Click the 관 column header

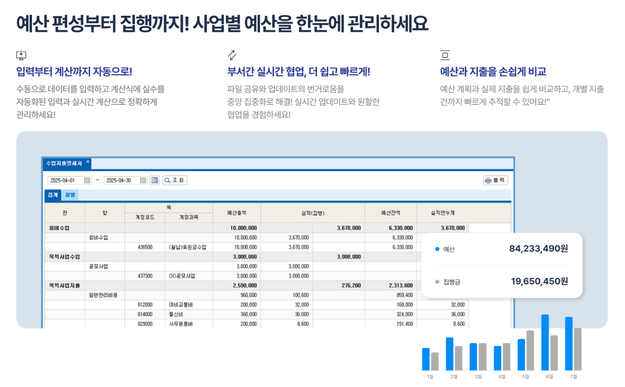pos(65,213)
